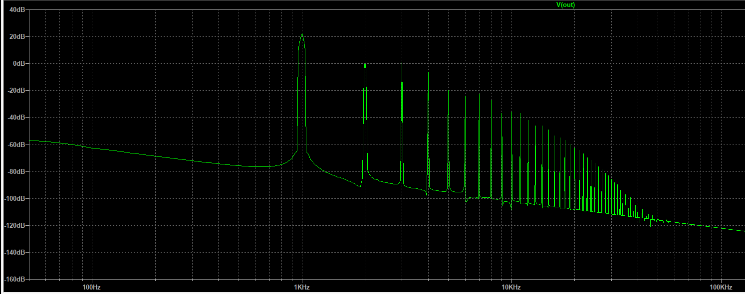Click the 1KHz frequency axis label
745x294 pixels.
[301, 288]
